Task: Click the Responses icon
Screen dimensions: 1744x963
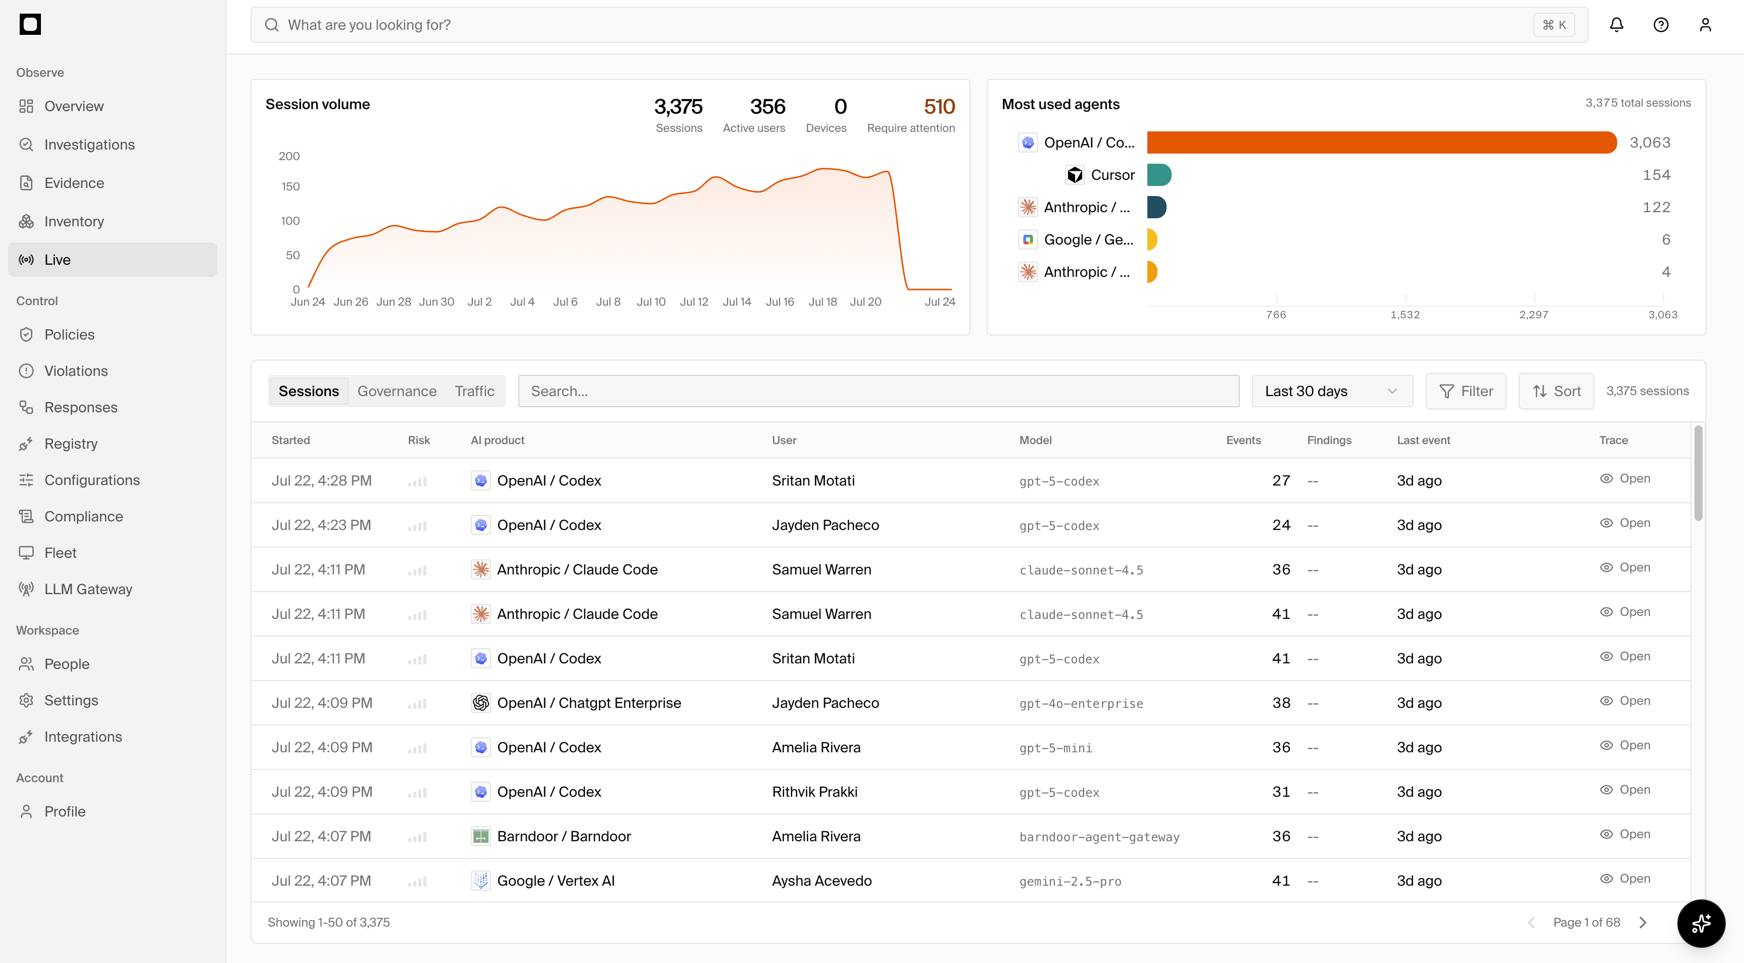Action: coord(26,407)
